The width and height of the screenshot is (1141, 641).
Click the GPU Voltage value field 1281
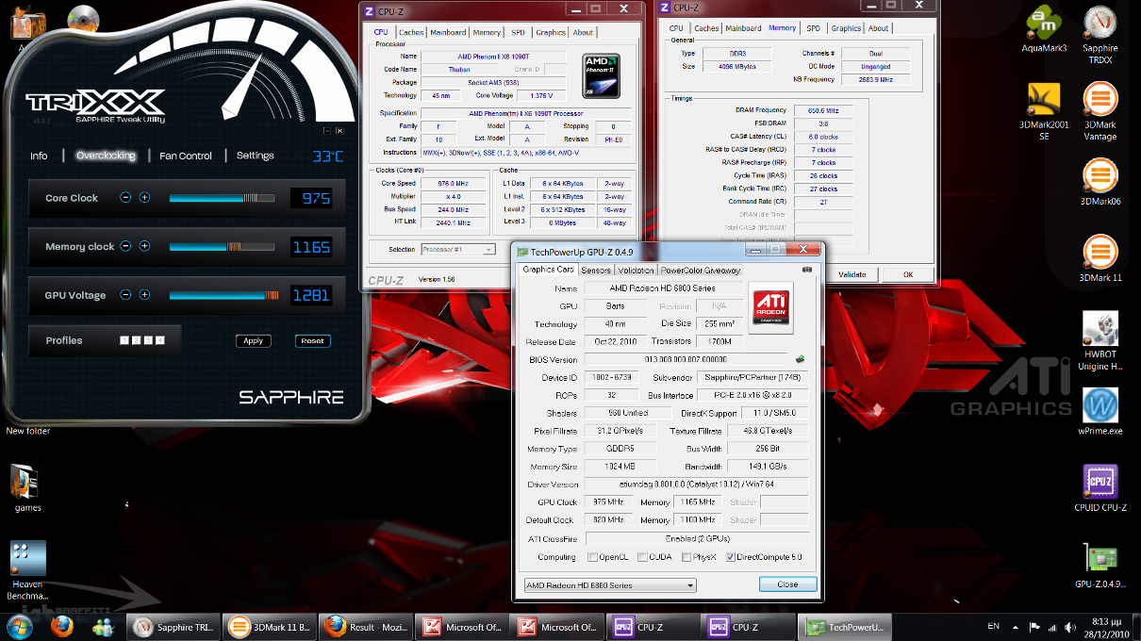[310, 295]
